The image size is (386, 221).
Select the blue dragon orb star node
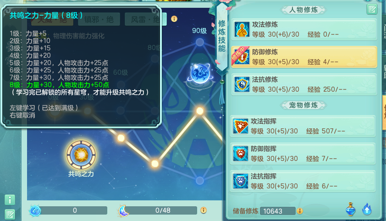click(200, 74)
